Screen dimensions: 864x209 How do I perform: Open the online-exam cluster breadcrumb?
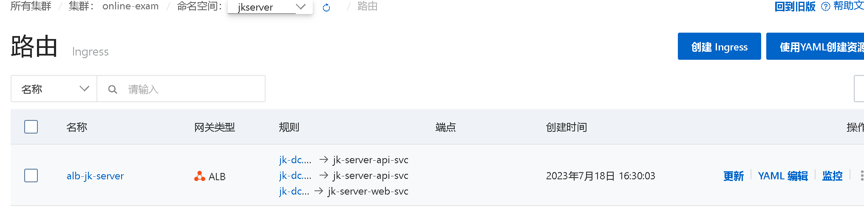pos(130,6)
